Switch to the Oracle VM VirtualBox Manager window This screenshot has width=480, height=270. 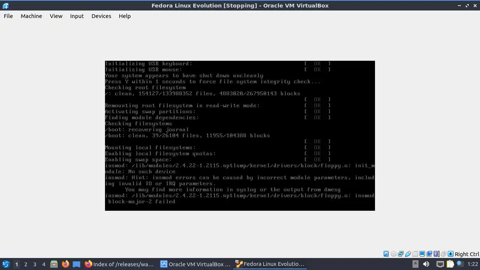point(196,264)
